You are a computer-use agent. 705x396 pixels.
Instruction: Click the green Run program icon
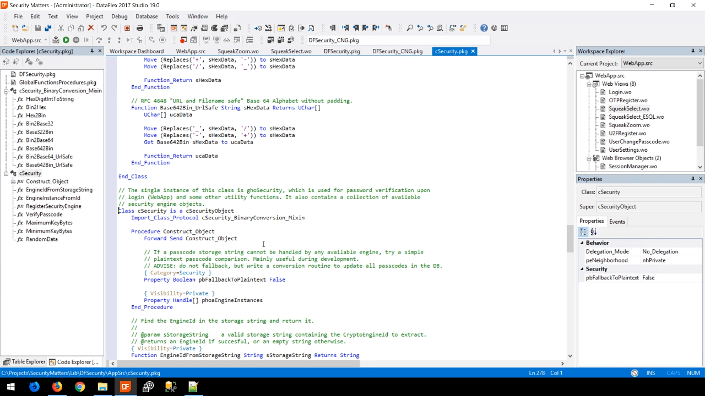pyautogui.click(x=66, y=40)
